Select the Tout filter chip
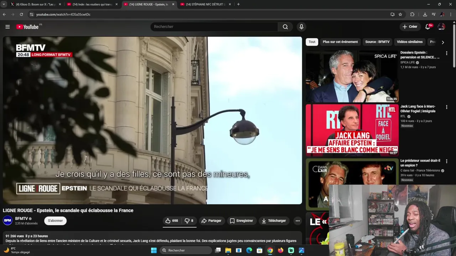Screen dimensions: 456x256 point(312,42)
